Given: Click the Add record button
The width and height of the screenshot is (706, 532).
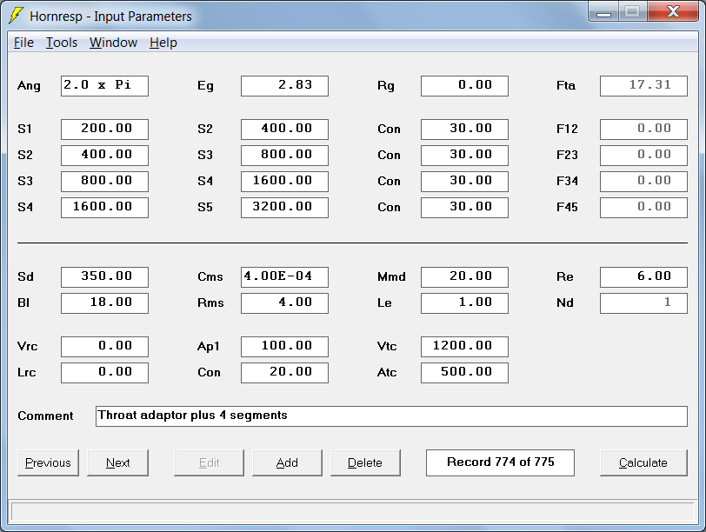Looking at the screenshot, I should click(x=287, y=462).
